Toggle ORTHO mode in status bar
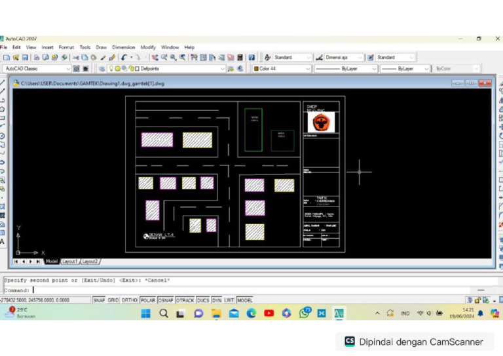This screenshot has width=503, height=356. pyautogui.click(x=129, y=300)
